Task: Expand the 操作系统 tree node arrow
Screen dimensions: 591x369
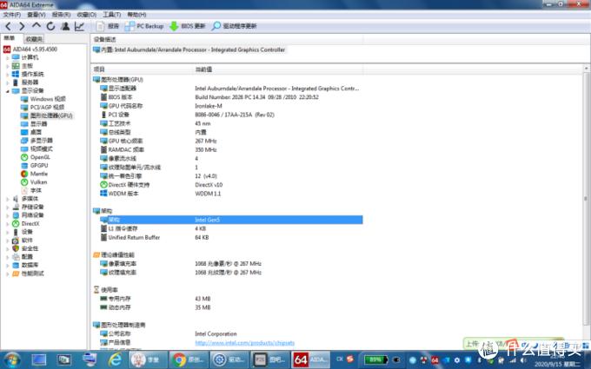Action: click(x=7, y=74)
